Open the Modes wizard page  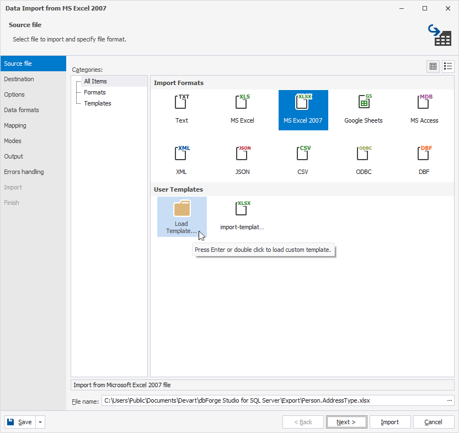33,141
